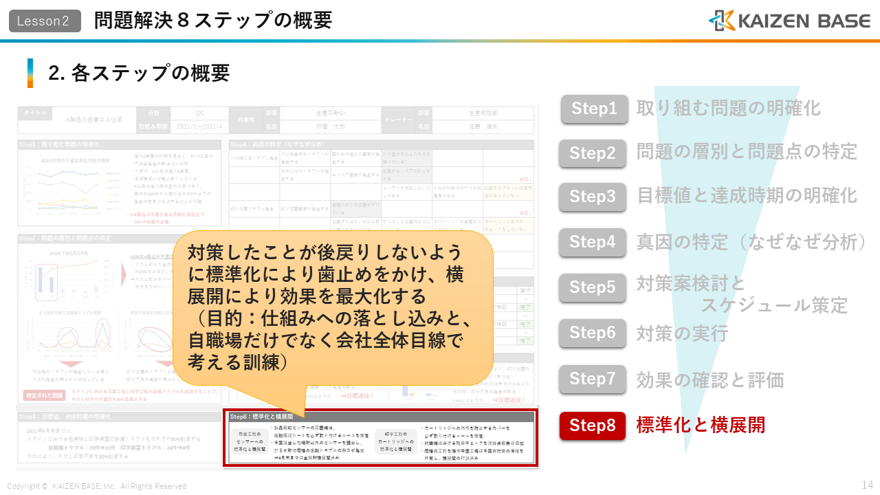Click the line chart thumbnail under Step1

click(x=74, y=188)
